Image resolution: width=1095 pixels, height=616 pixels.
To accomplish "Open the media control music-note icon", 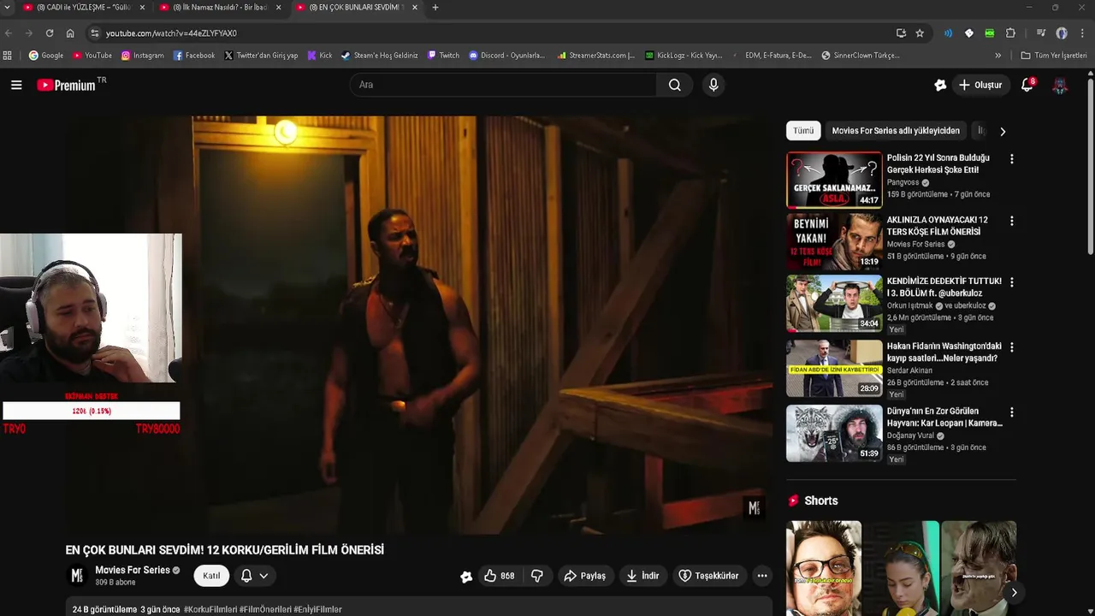I will tap(1041, 33).
